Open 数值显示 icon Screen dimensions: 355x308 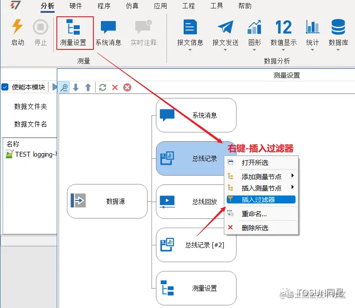(284, 27)
